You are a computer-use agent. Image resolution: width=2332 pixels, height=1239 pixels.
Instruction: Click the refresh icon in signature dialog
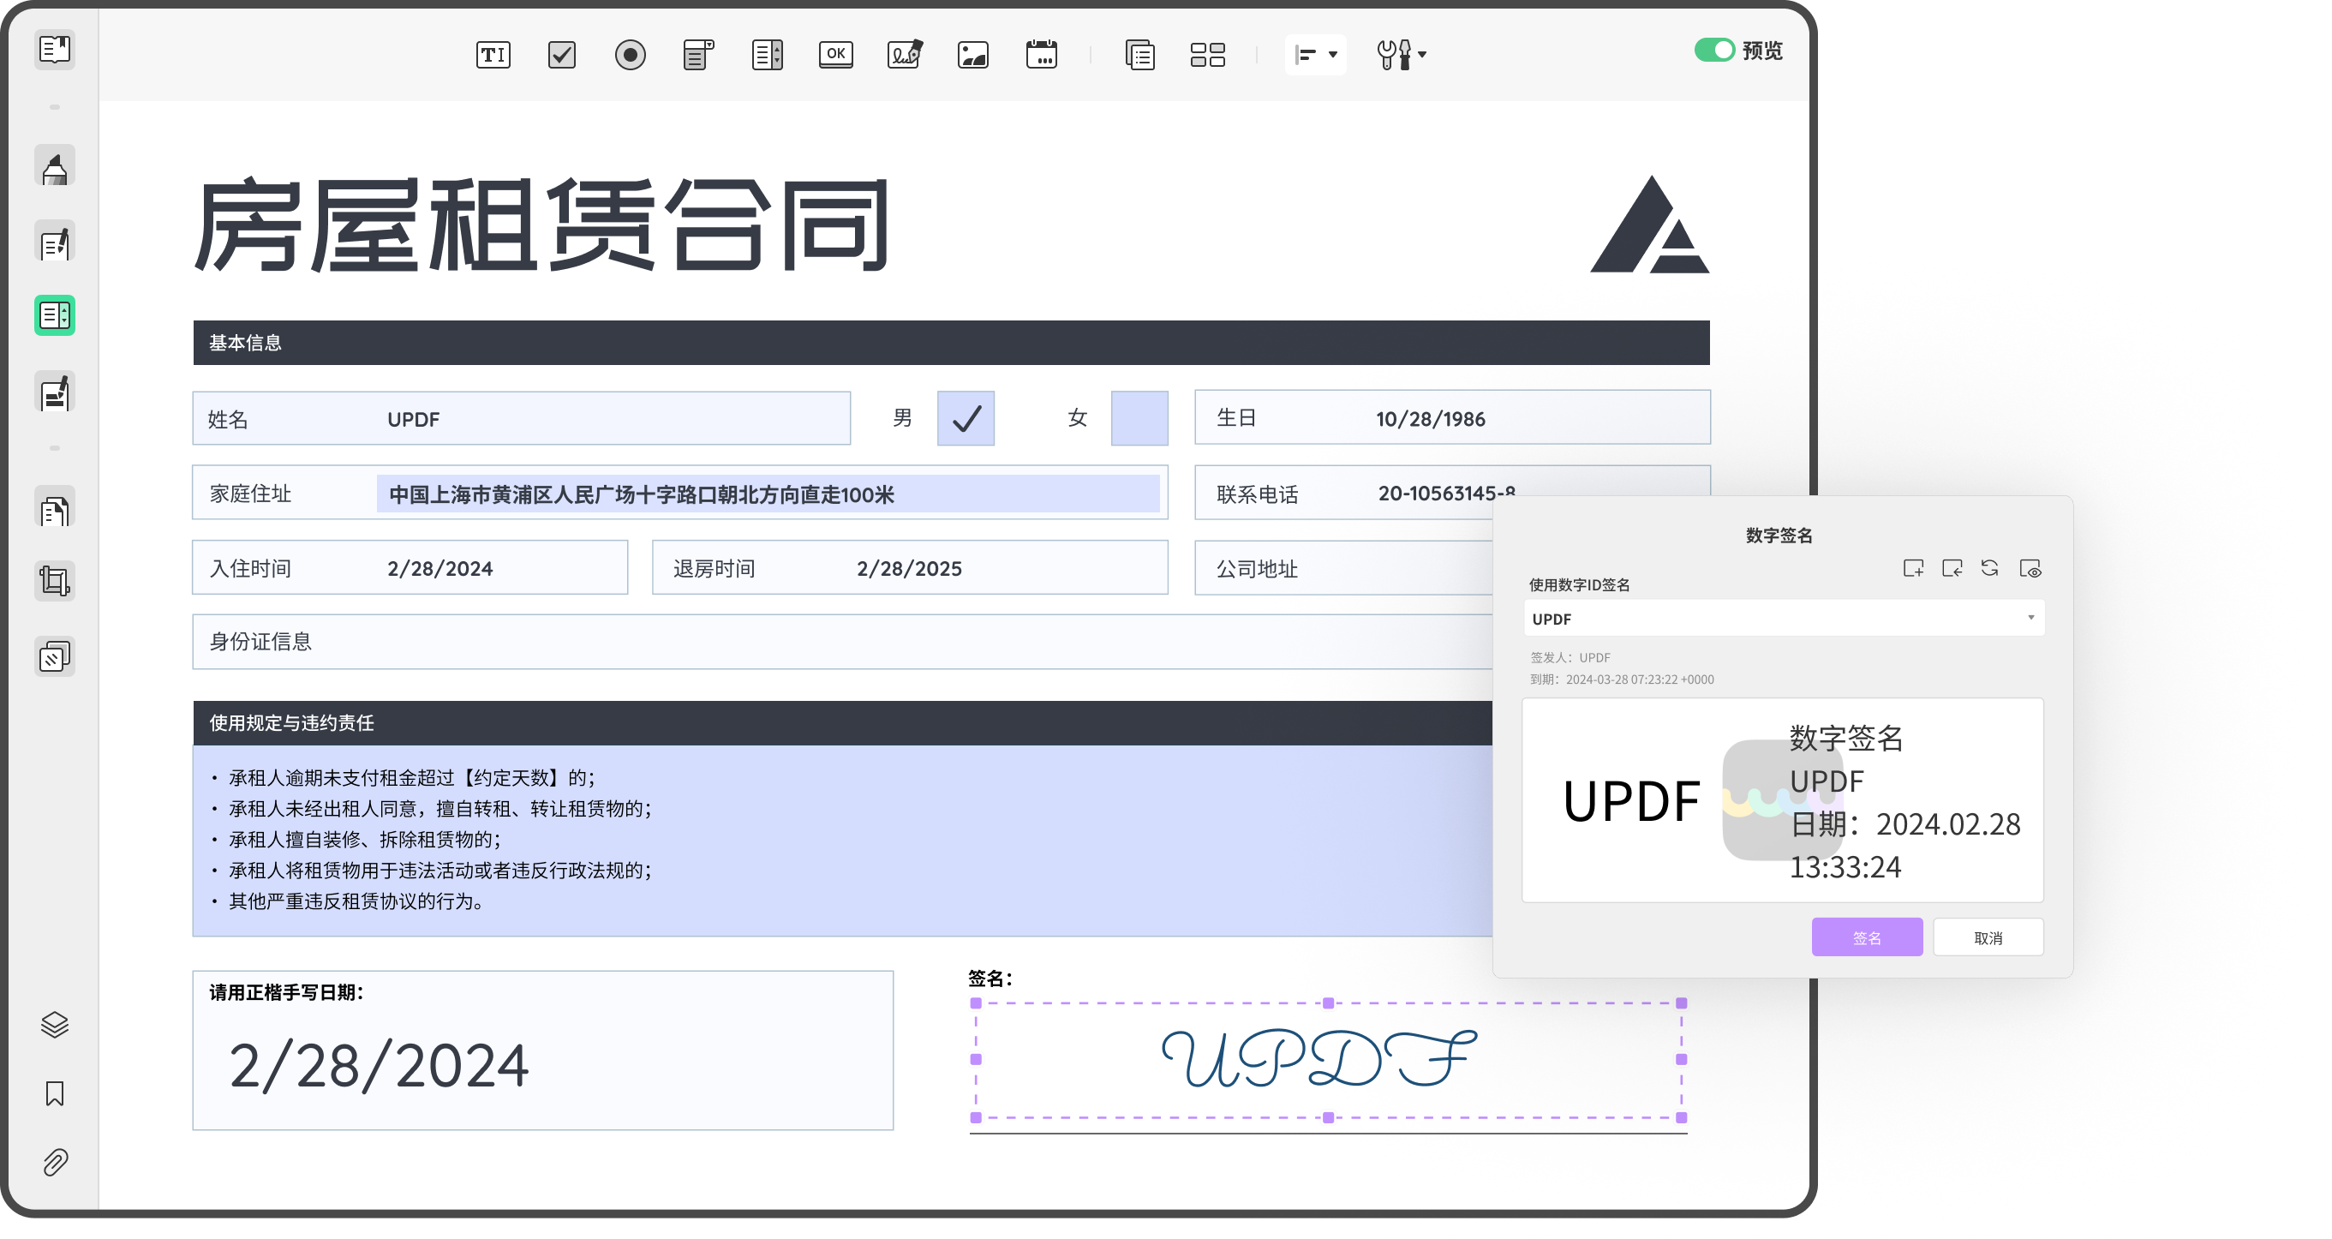pos(1990,569)
